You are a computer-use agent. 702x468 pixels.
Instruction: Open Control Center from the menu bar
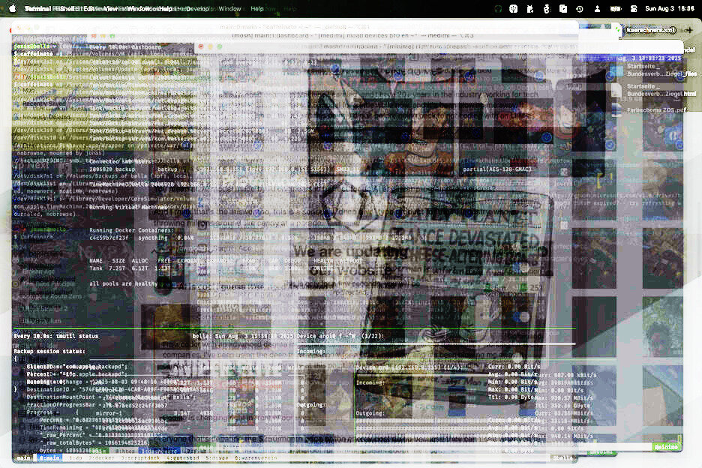[634, 8]
